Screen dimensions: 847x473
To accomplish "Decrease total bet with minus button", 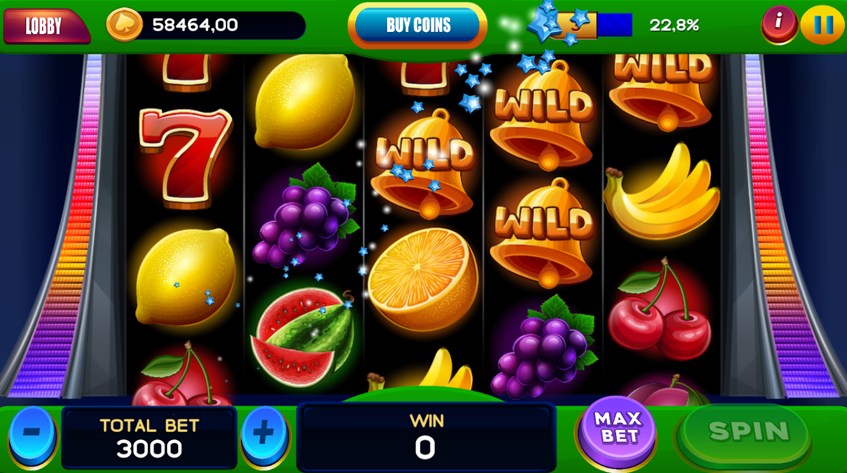I will coord(31,433).
